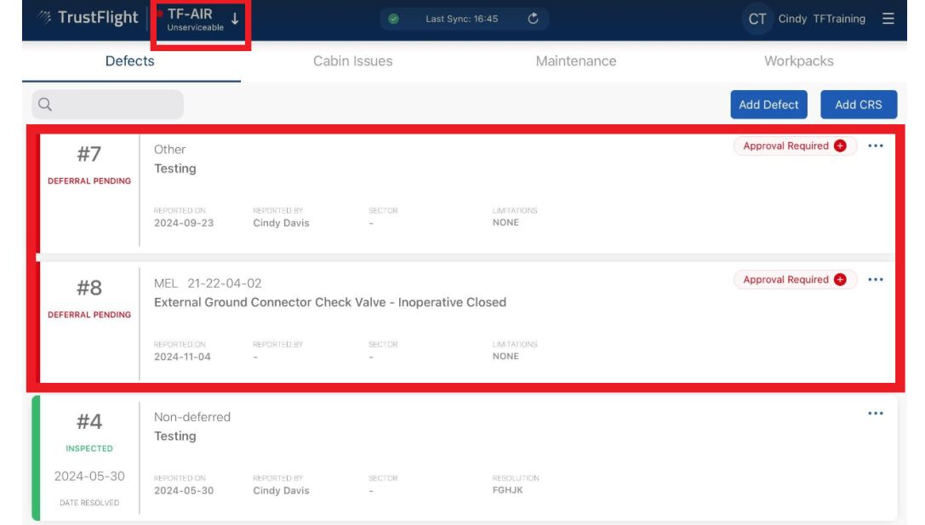Expand the TF-AIR aircraft selector dropdown
This screenshot has height=525, width=925.
tap(235, 19)
